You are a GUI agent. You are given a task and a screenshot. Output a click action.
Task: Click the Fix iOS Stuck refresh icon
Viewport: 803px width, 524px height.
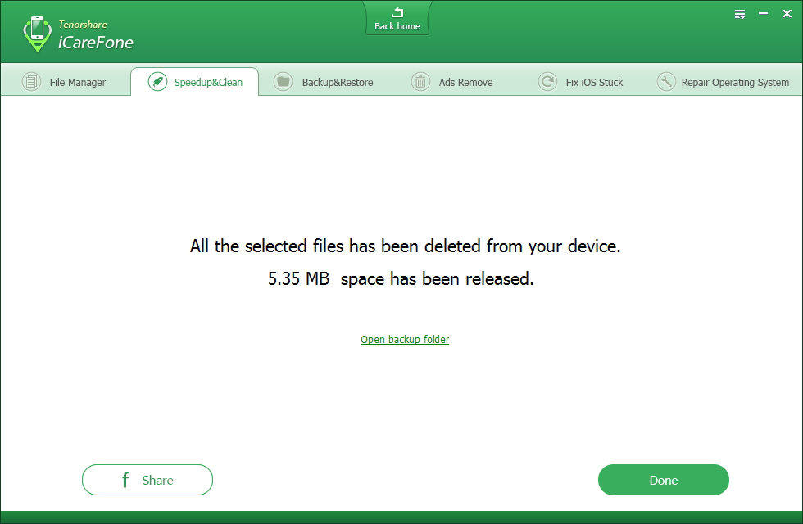click(547, 82)
